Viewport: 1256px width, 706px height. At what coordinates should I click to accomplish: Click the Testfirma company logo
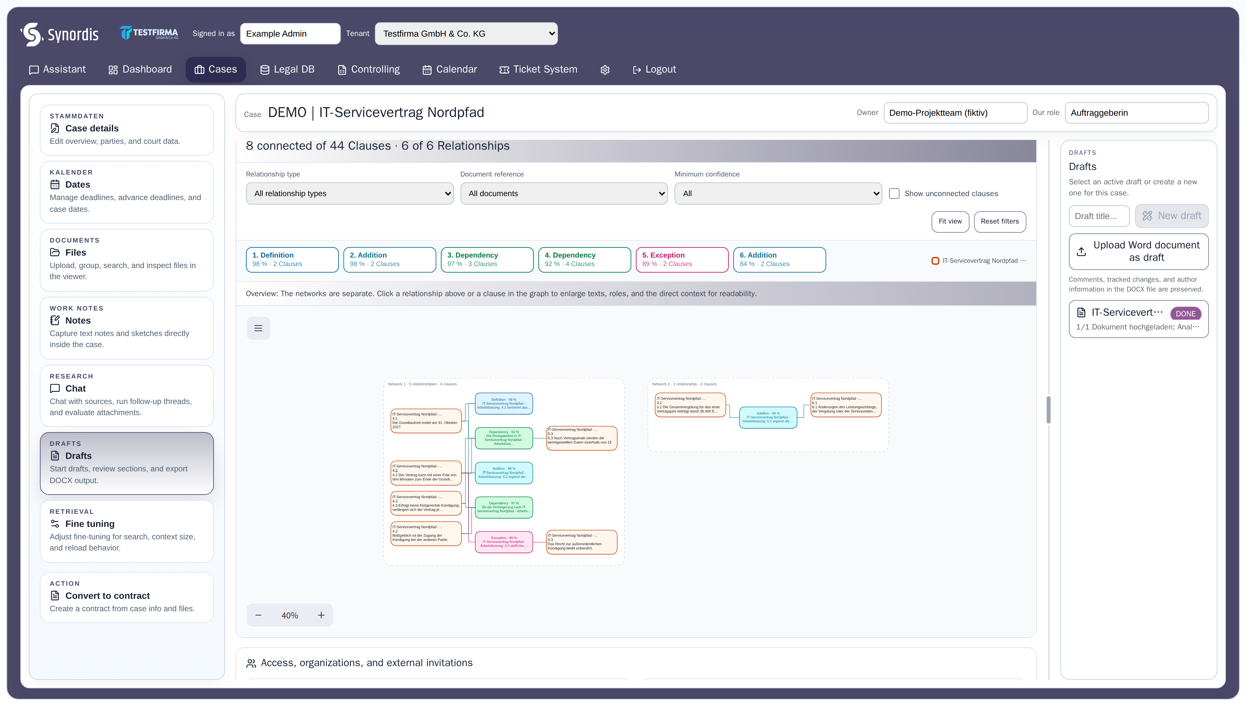[x=149, y=33]
